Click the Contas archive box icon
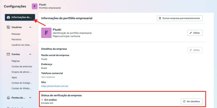 [8, 54]
